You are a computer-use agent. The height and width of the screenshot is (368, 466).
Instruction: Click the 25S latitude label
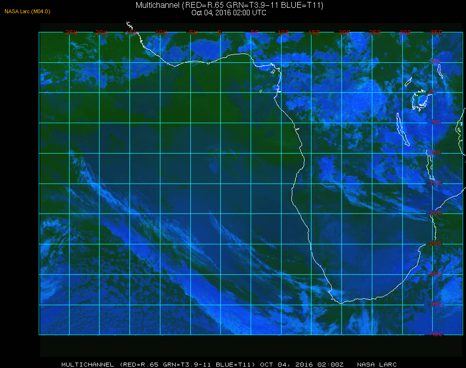[436, 243]
